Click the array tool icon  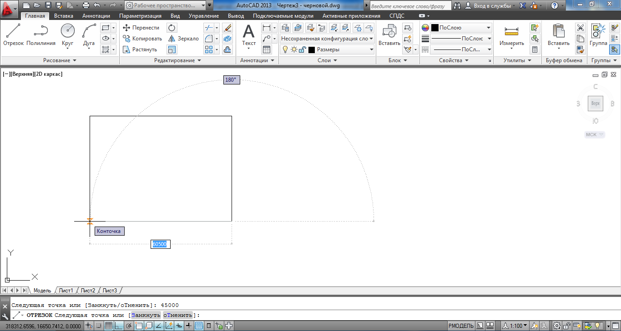pyautogui.click(x=209, y=49)
